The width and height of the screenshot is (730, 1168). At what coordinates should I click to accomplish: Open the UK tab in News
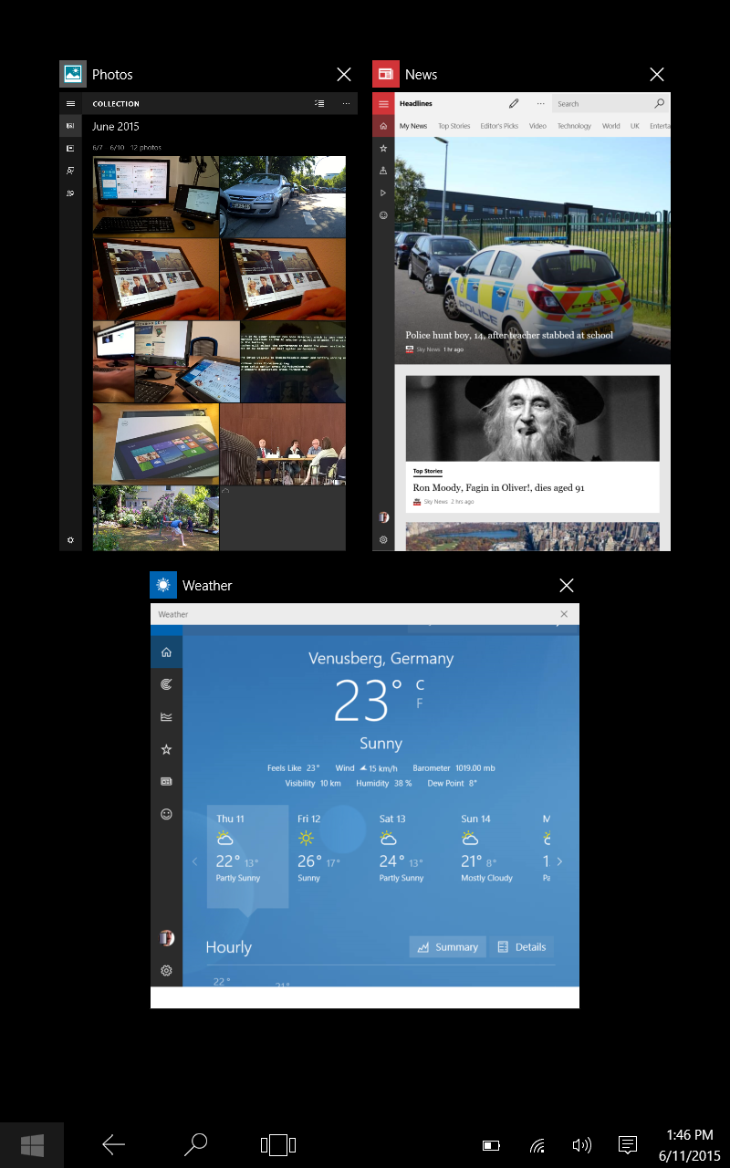click(x=635, y=126)
